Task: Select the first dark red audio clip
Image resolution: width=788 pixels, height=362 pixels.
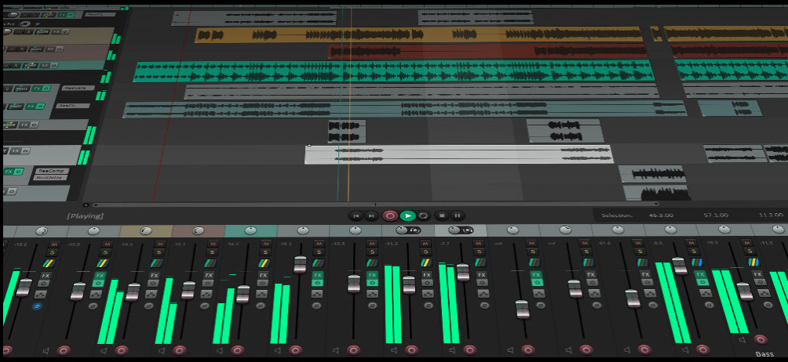Action: (x=487, y=51)
